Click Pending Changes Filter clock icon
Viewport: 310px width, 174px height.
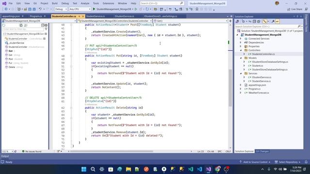(x=243, y=21)
